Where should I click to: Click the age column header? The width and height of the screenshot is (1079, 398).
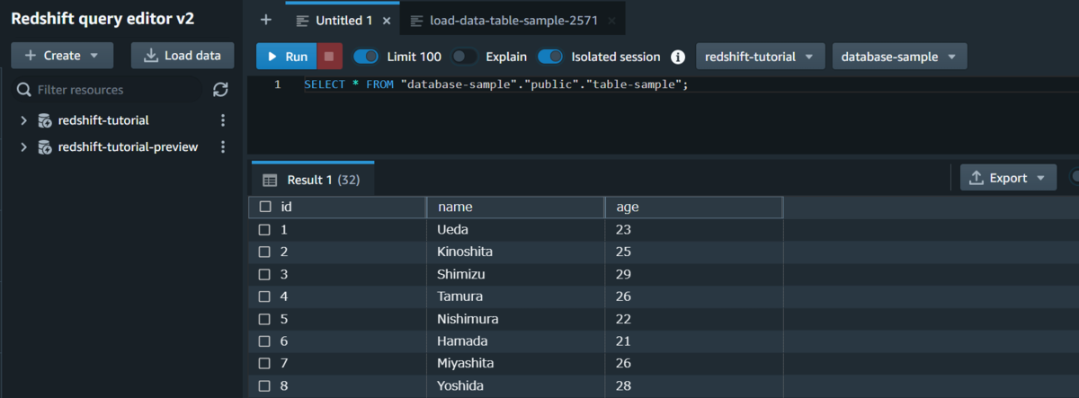pyautogui.click(x=694, y=207)
